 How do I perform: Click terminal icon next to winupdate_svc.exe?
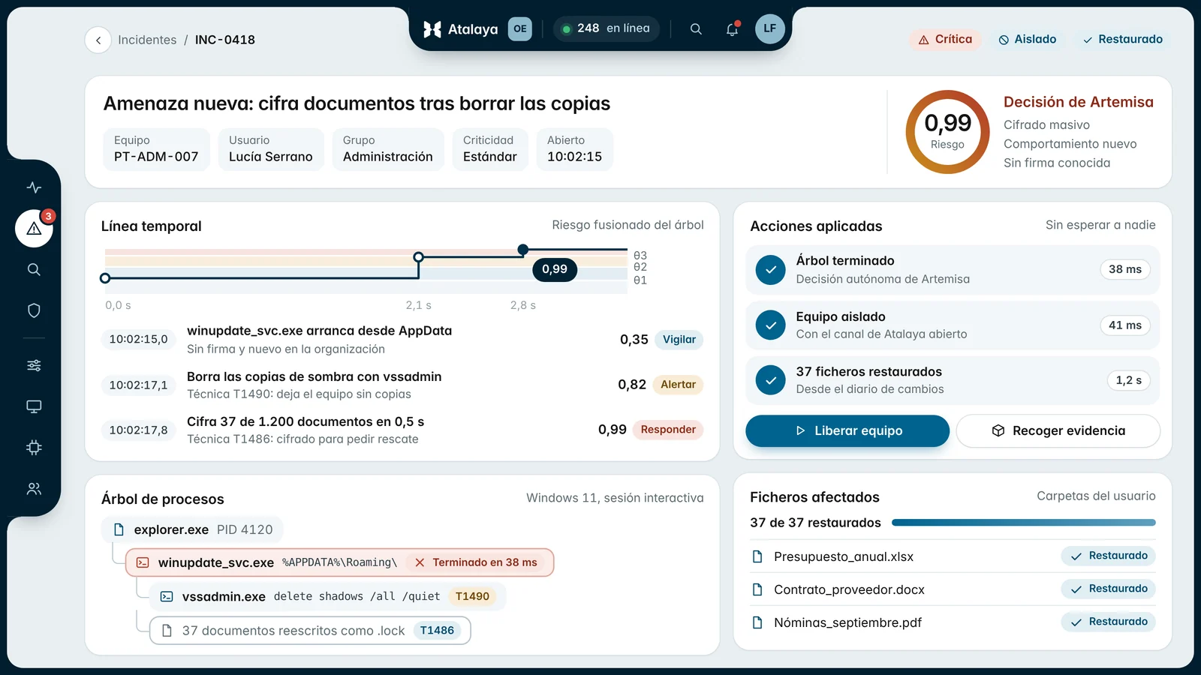pyautogui.click(x=143, y=562)
